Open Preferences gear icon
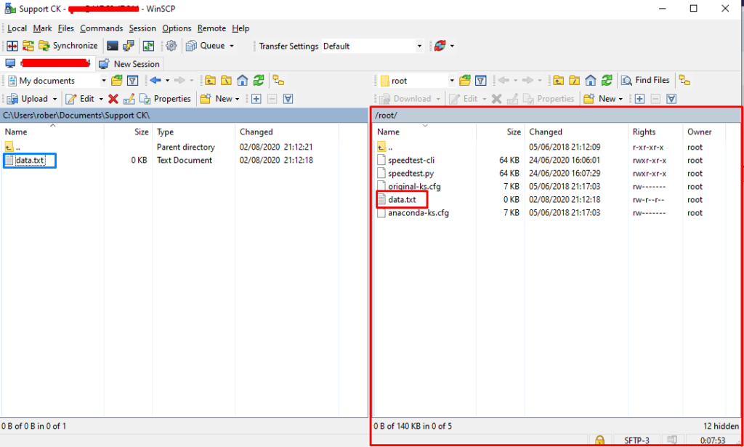The height and width of the screenshot is (447, 744). (171, 46)
